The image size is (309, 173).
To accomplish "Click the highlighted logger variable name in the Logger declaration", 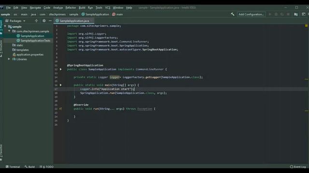I will (114, 77).
